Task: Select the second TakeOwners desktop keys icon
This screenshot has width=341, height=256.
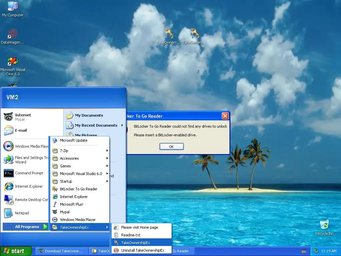Action: (x=194, y=33)
